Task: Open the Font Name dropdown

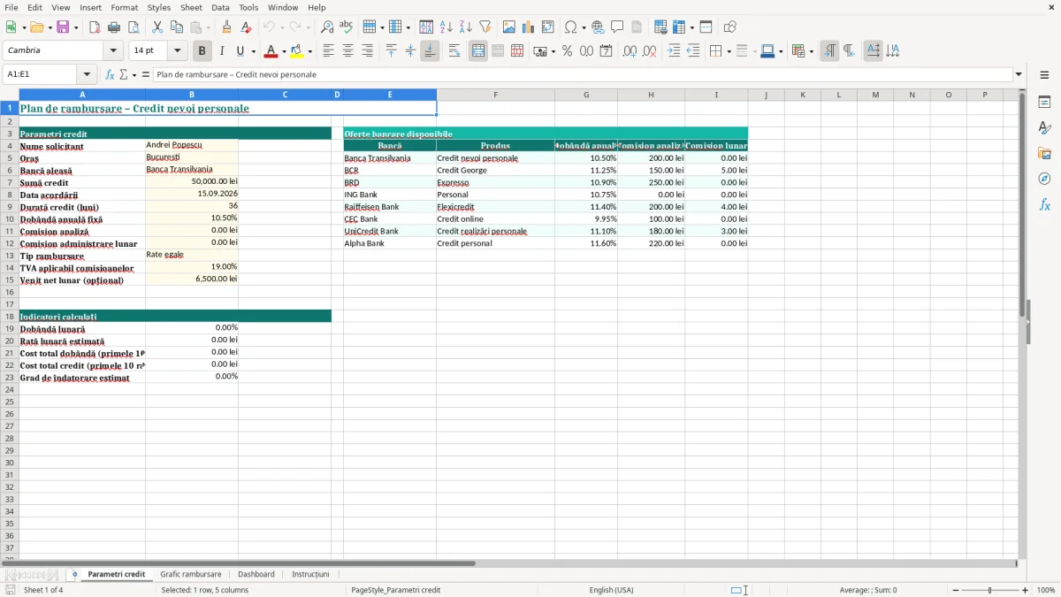Action: 113,51
